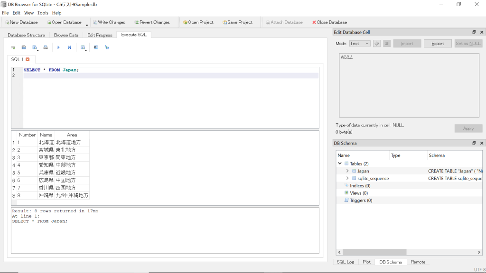Select Indices (0) in DB Schema
486x273 pixels.
(360, 186)
